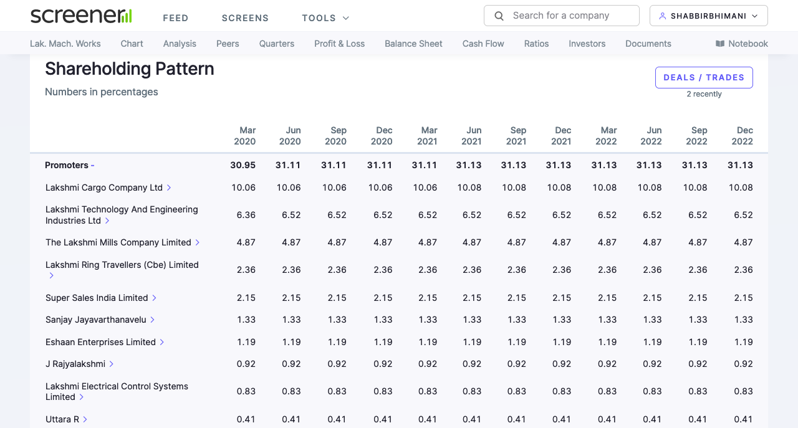Click the Jun 2021 column header

coord(472,136)
